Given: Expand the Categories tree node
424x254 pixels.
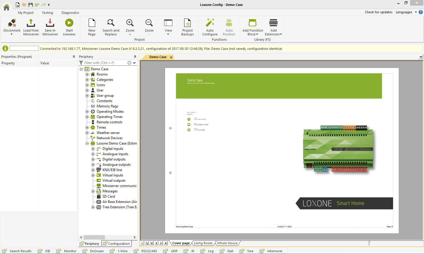Looking at the screenshot, I should tap(87, 80).
